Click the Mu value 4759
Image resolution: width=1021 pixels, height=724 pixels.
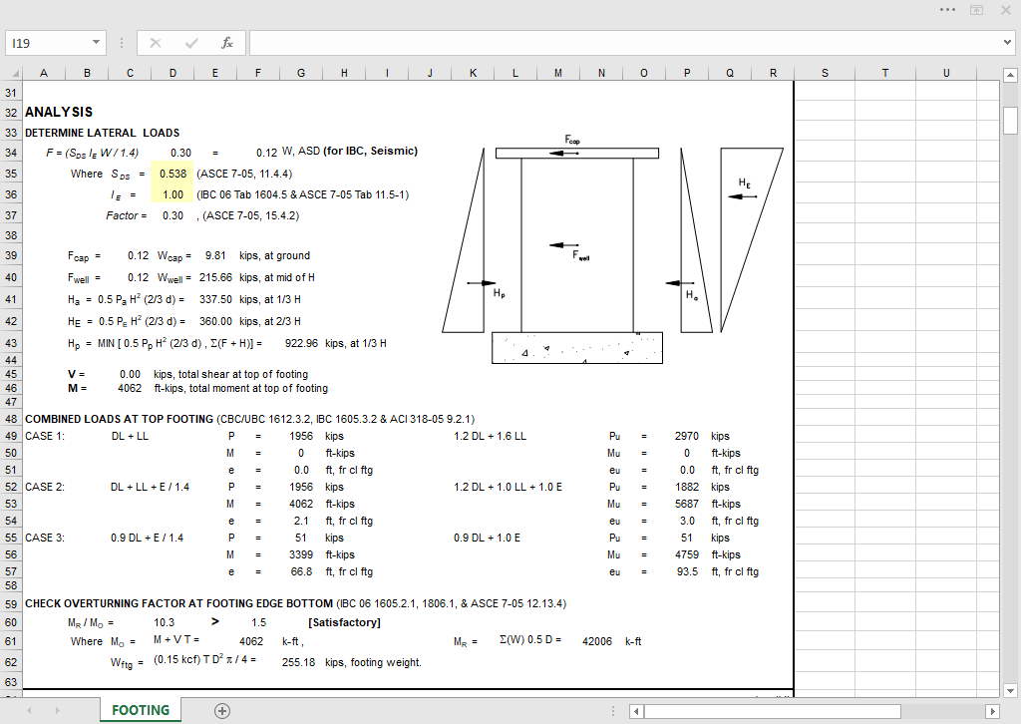(687, 554)
